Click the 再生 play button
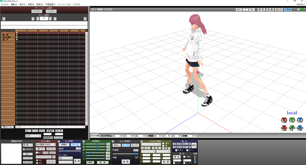Screen dimensions: 306x165 [x=177, y=157]
